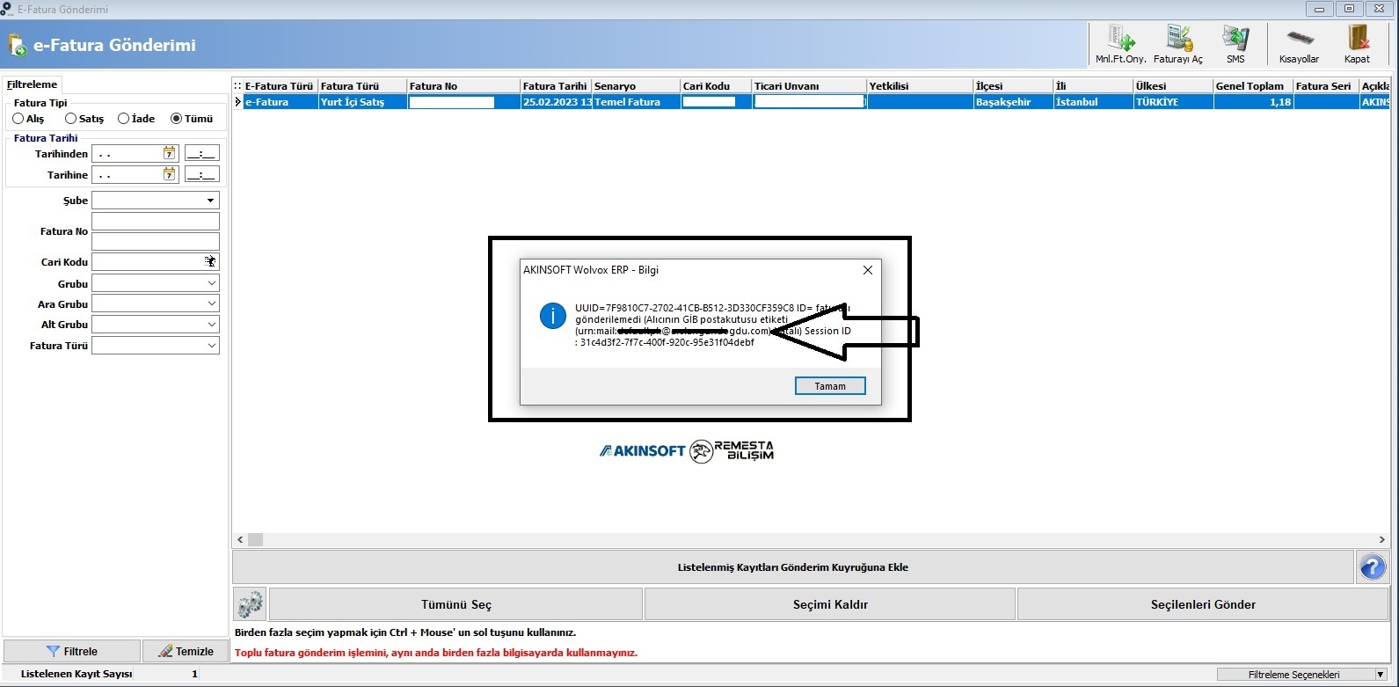Open the Fatura Türü filter dropdown
1399x687 pixels.
click(x=211, y=346)
